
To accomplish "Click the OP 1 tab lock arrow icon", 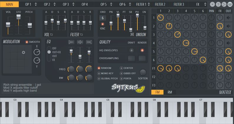I will (36, 4).
